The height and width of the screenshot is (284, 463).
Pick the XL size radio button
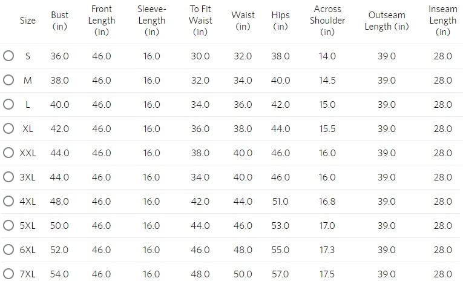pos(8,128)
